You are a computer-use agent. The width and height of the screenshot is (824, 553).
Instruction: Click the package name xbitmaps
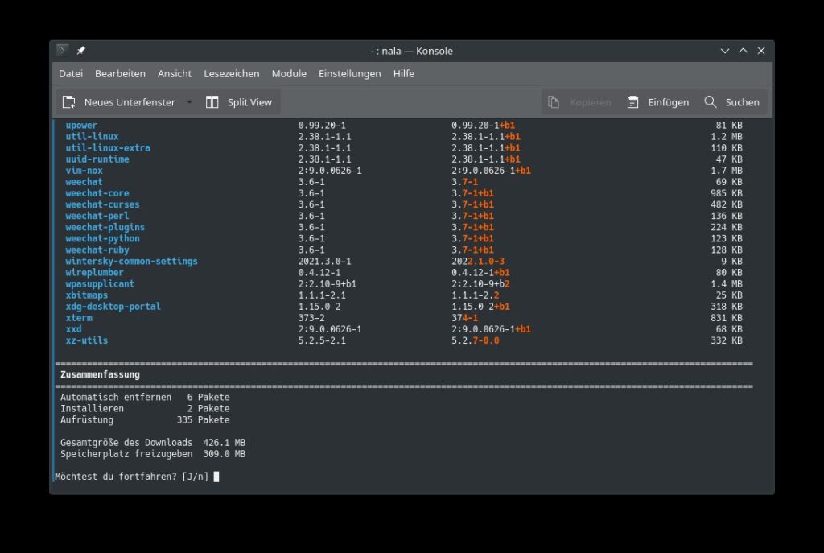tap(87, 295)
